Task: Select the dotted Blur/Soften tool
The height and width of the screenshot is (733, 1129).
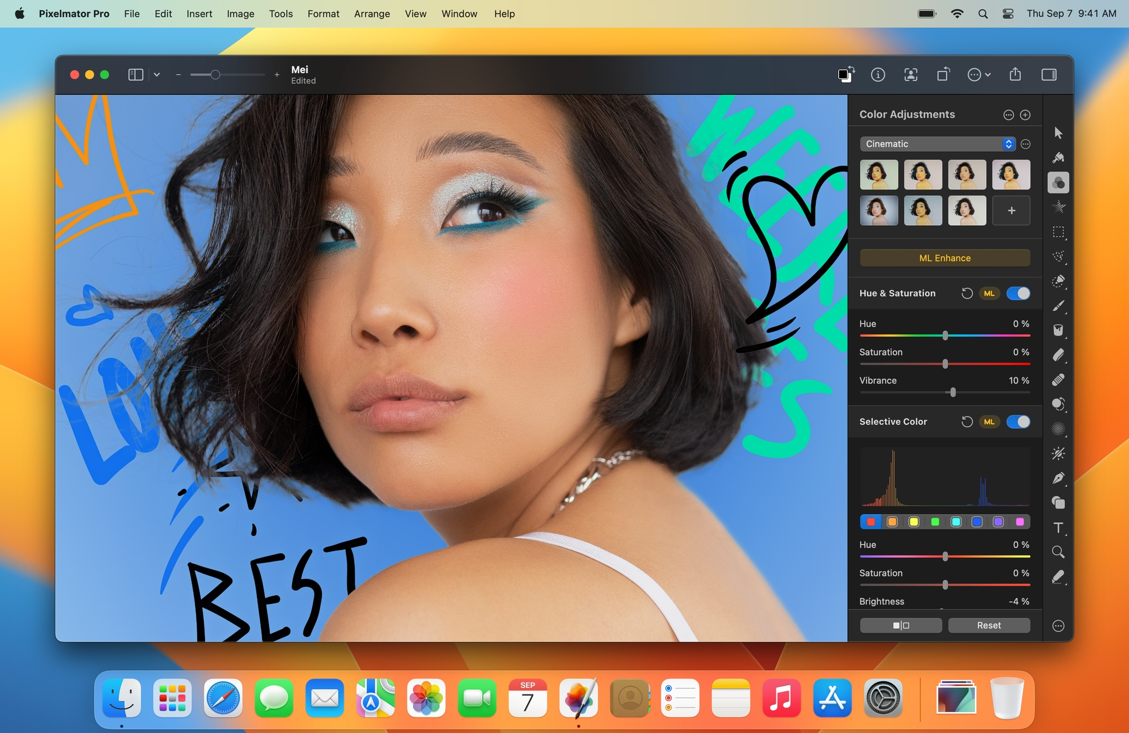Action: (x=1058, y=429)
